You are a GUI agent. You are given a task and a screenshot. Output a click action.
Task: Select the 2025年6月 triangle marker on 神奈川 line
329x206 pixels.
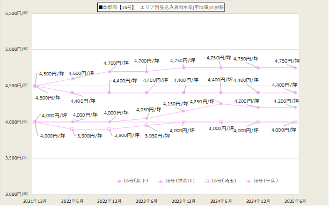point(295,67)
